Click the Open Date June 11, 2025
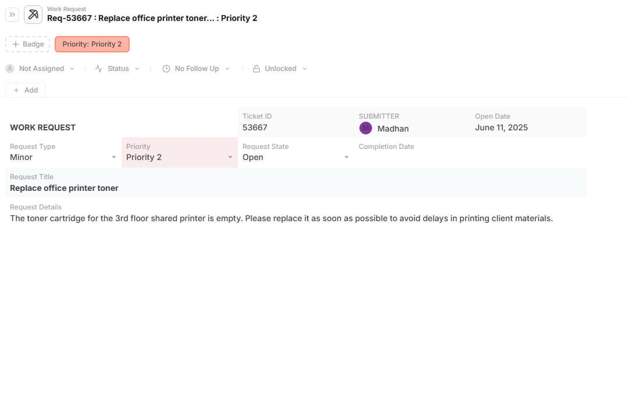 pyautogui.click(x=501, y=127)
